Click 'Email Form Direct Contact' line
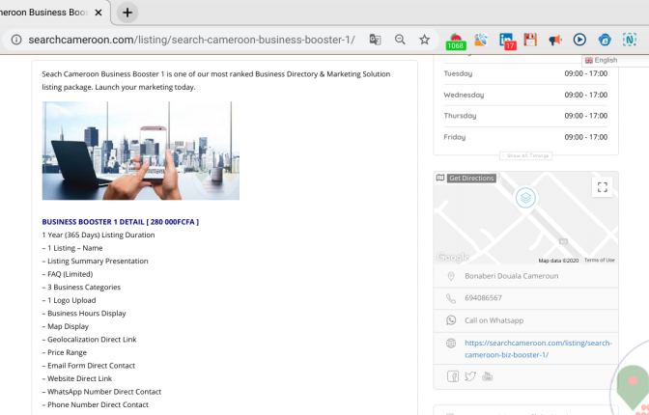The image size is (649, 415). 89,366
